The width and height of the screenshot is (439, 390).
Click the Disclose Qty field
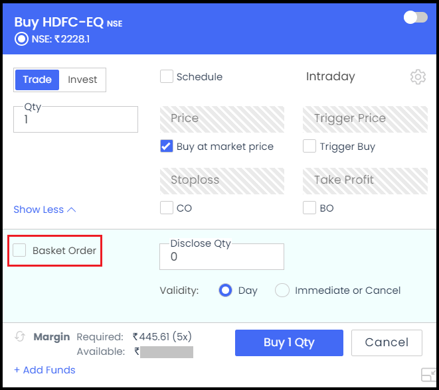(x=222, y=257)
